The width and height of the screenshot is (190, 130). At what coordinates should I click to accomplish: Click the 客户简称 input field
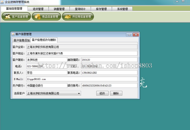pyautogui.click(x=47, y=60)
